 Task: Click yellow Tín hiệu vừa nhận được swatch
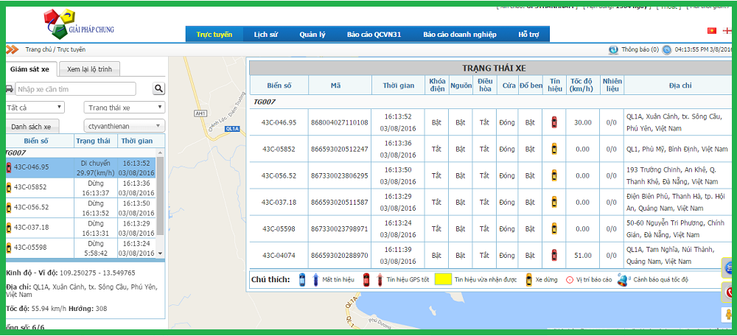[x=442, y=279]
